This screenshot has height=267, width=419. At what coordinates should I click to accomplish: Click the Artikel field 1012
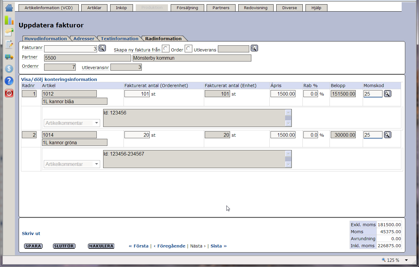69,94
